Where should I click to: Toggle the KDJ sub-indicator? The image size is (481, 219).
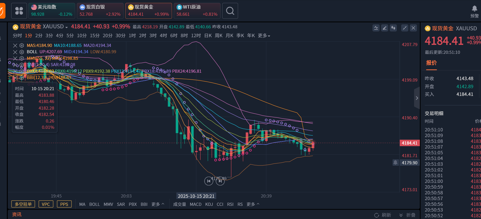coord(209,204)
